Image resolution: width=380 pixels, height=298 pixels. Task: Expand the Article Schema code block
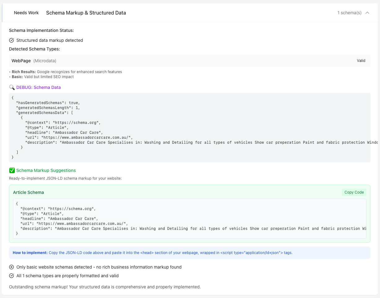coord(28,192)
